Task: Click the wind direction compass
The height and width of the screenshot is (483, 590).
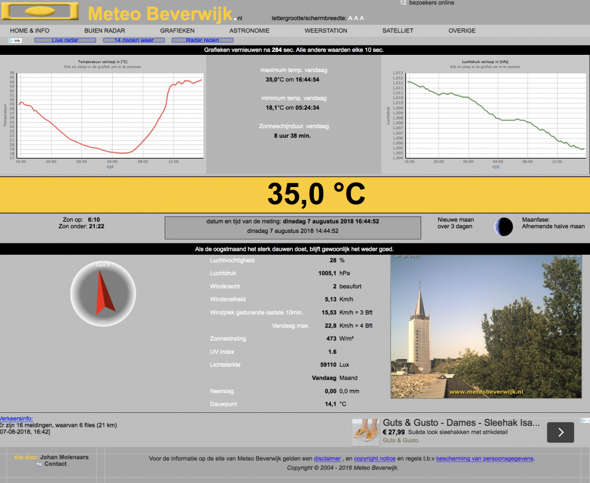Action: (x=103, y=294)
